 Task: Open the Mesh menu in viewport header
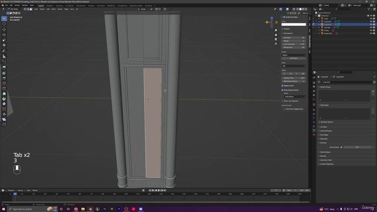click(x=54, y=9)
